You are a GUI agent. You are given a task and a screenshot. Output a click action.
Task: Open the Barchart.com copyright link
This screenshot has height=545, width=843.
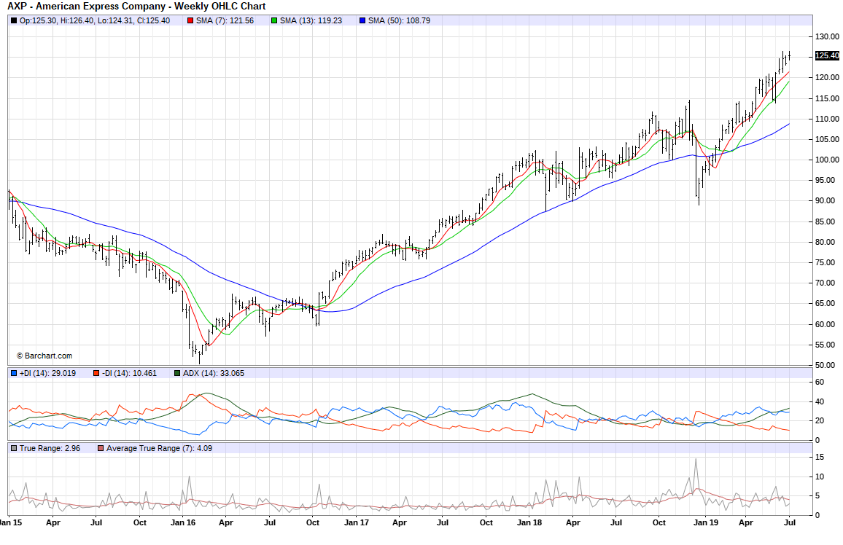(44, 356)
